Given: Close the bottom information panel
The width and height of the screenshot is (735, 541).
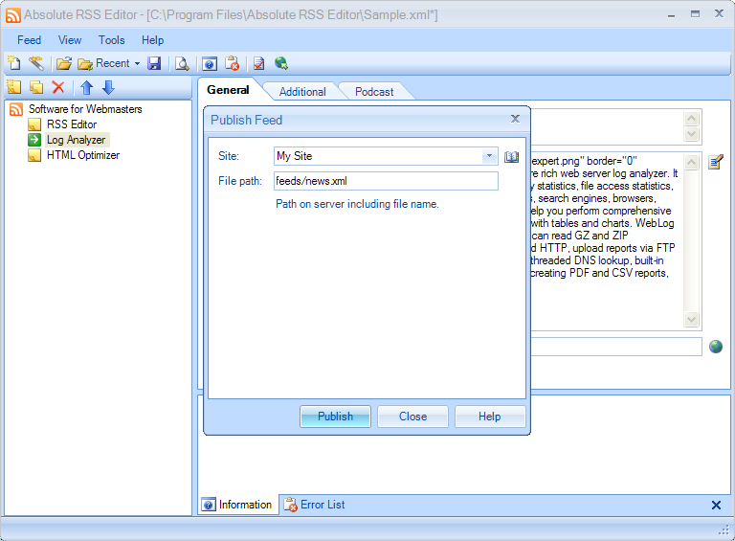Looking at the screenshot, I should click(716, 505).
